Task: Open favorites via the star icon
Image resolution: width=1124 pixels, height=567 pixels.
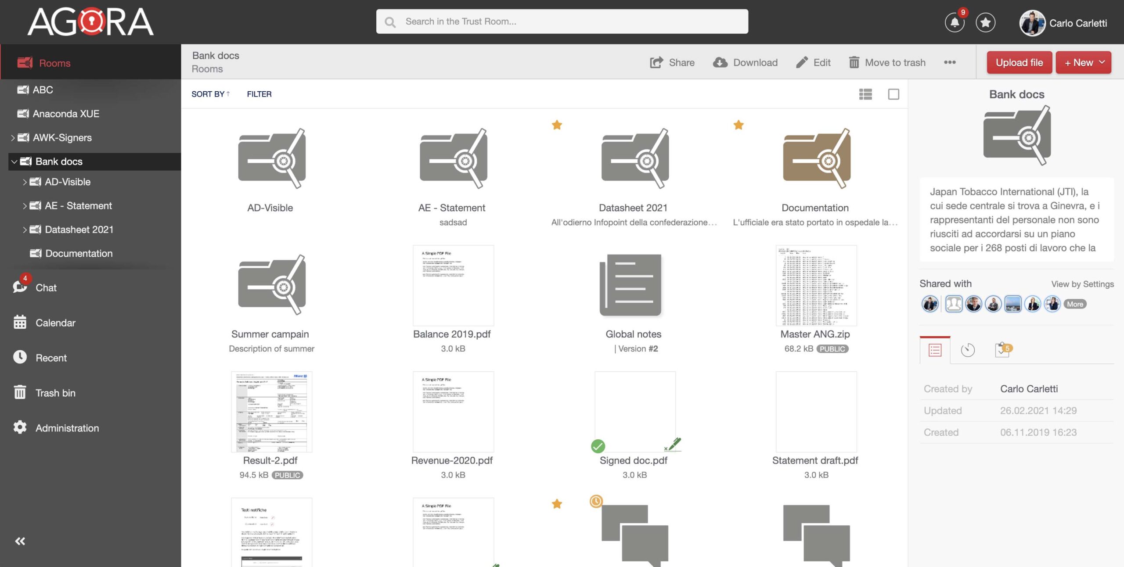Action: click(986, 22)
